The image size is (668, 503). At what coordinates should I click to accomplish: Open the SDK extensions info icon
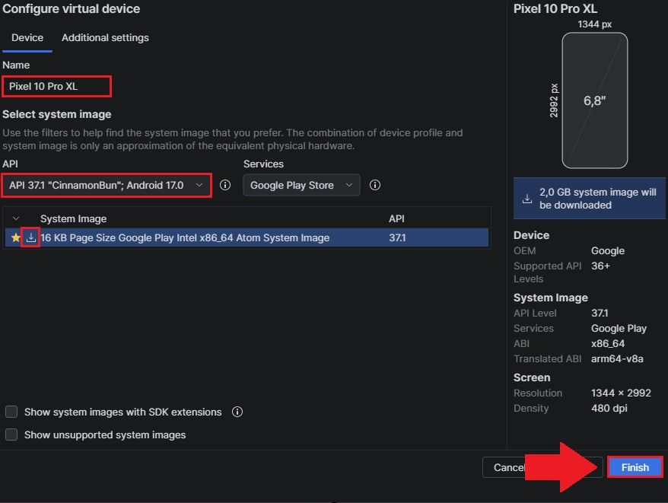(237, 412)
